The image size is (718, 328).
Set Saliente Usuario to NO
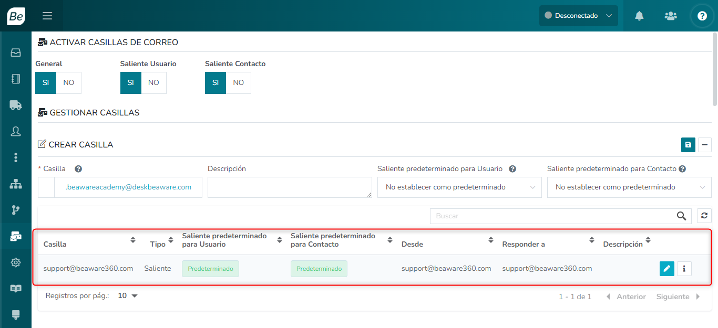[153, 83]
